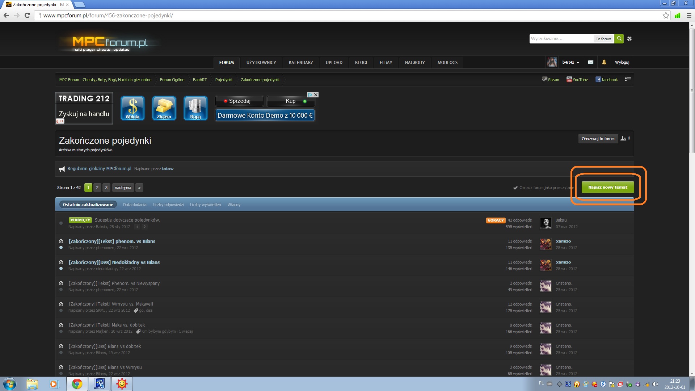Image resolution: width=695 pixels, height=391 pixels.
Task: Open Chrome menu hamburger icon
Action: point(689,16)
